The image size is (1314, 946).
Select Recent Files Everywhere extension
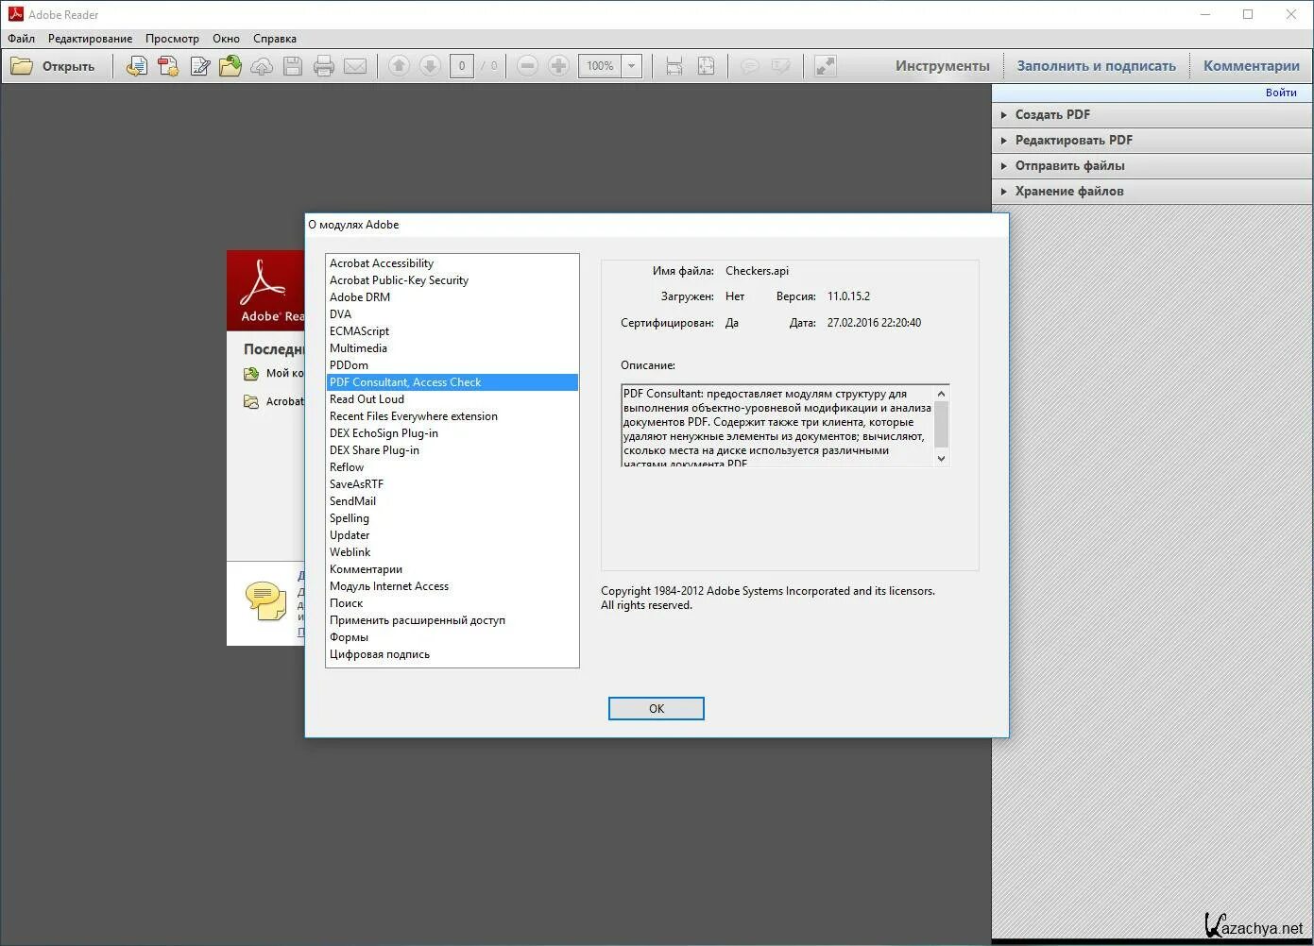452,416
